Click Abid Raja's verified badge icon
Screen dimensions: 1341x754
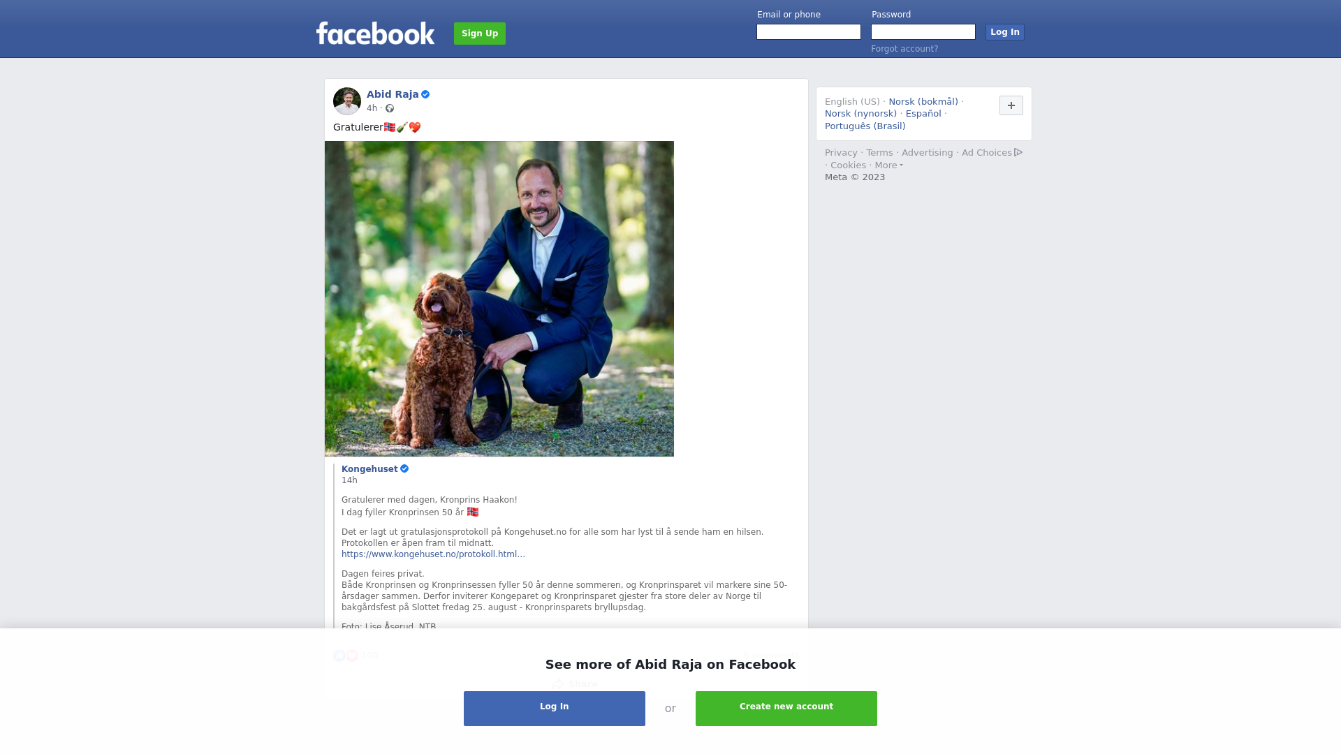pyautogui.click(x=425, y=94)
